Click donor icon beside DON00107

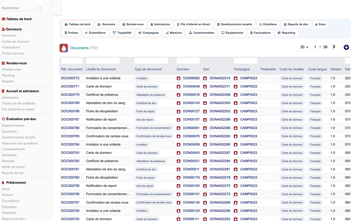tap(178, 120)
